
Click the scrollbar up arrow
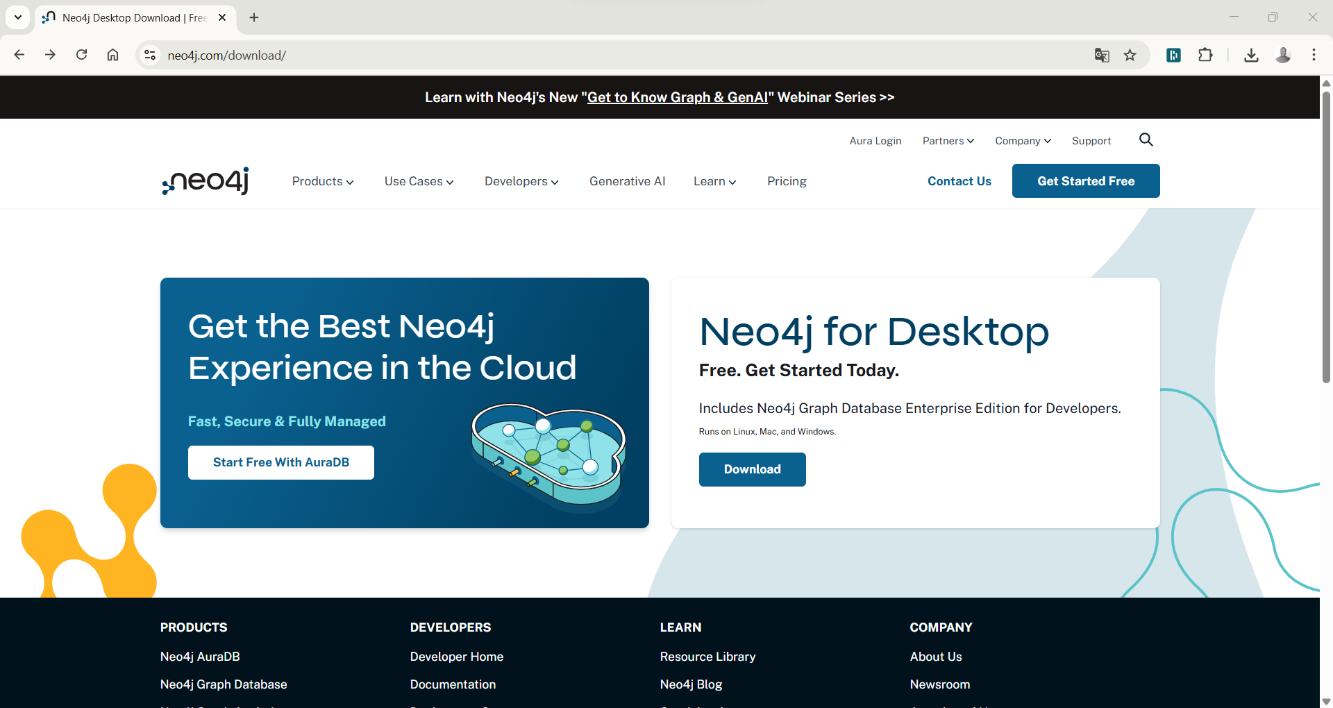click(x=1326, y=83)
